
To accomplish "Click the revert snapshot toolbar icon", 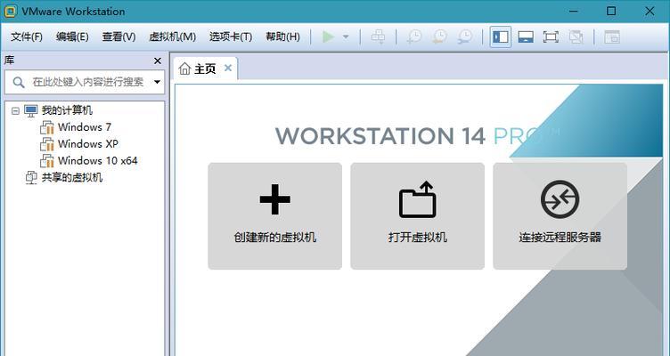I will 439,36.
